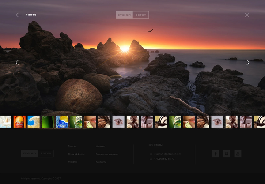Pick the blue and yellow package thumbnail

click(62, 122)
